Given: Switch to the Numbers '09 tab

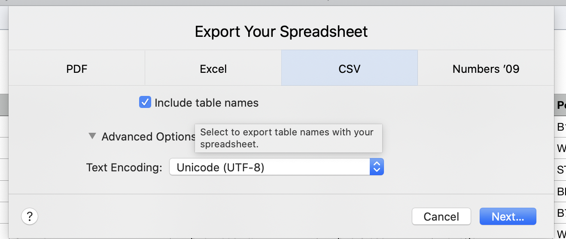Looking at the screenshot, I should [x=486, y=69].
